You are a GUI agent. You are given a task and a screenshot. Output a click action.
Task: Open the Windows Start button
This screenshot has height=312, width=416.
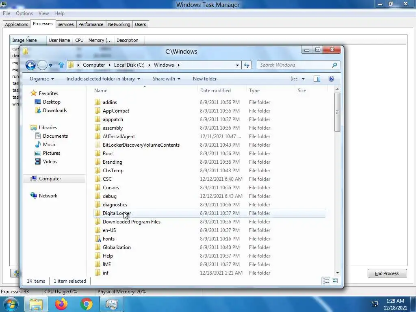pyautogui.click(x=11, y=304)
